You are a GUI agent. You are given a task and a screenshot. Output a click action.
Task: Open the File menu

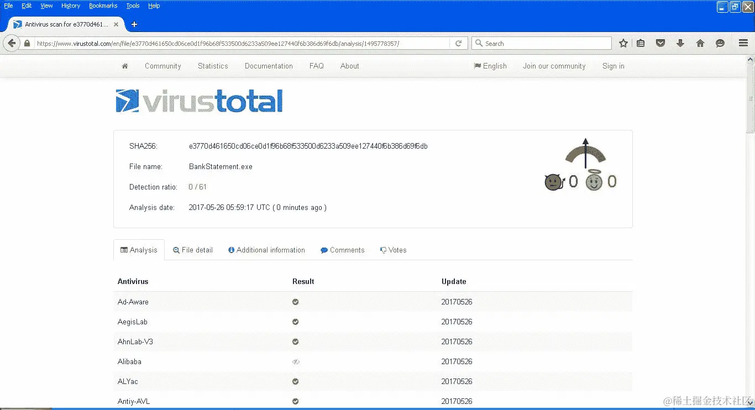tap(8, 6)
